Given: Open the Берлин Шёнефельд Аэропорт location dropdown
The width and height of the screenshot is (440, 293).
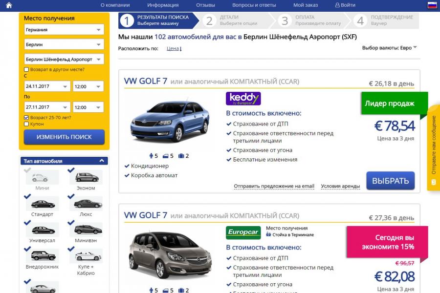Looking at the screenshot, I should point(64,59).
